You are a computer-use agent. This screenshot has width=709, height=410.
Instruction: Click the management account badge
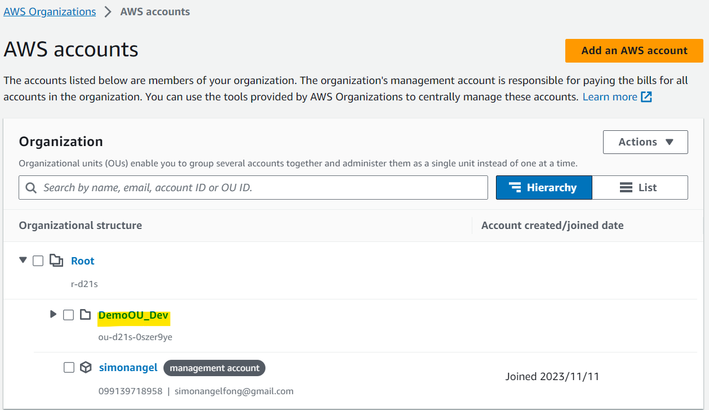pyautogui.click(x=214, y=368)
